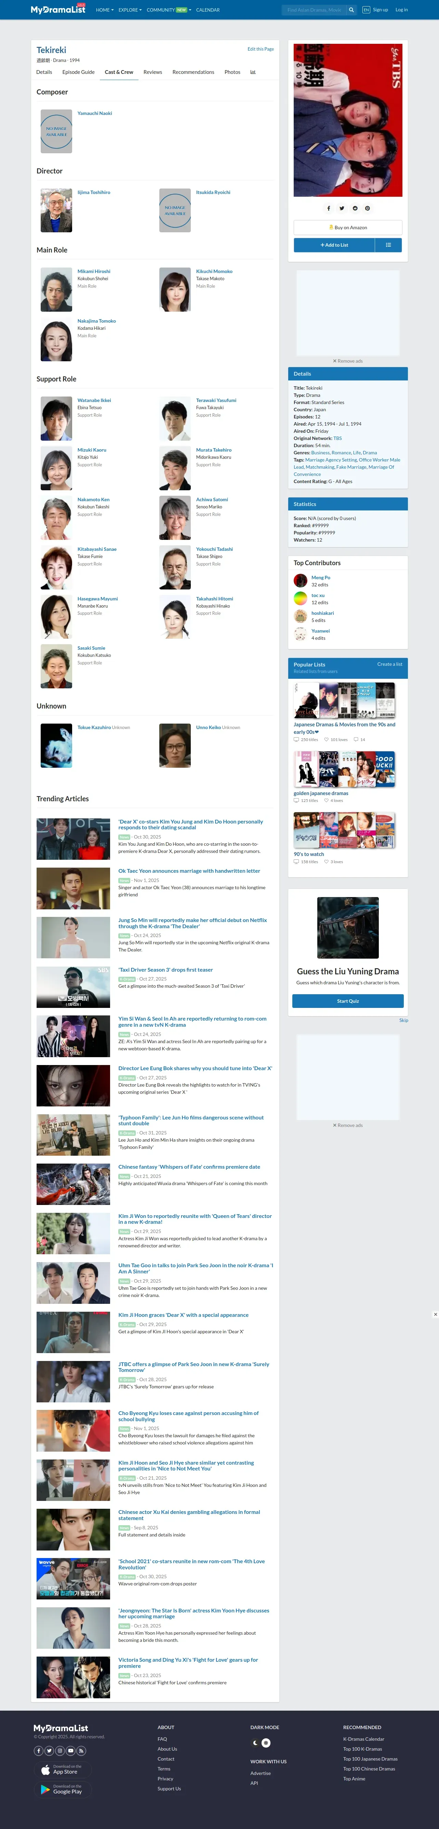Screen dimensions: 439x1829
Task: Open the COMMUNITY dropdown menu
Action: click(x=169, y=10)
